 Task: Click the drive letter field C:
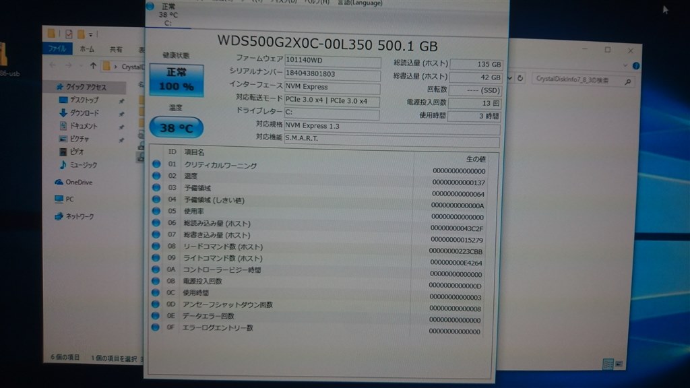click(332, 113)
